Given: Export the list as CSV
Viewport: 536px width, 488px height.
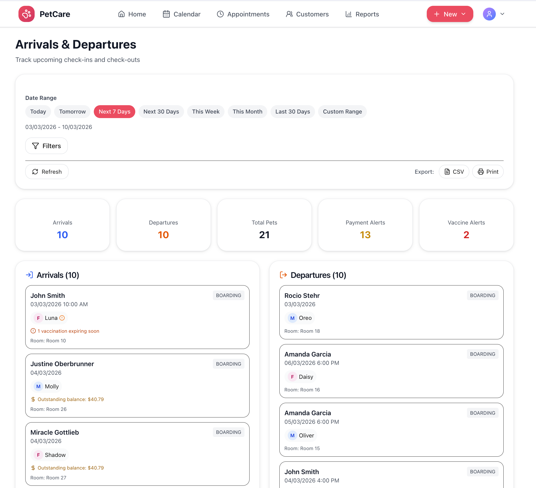Looking at the screenshot, I should point(454,171).
